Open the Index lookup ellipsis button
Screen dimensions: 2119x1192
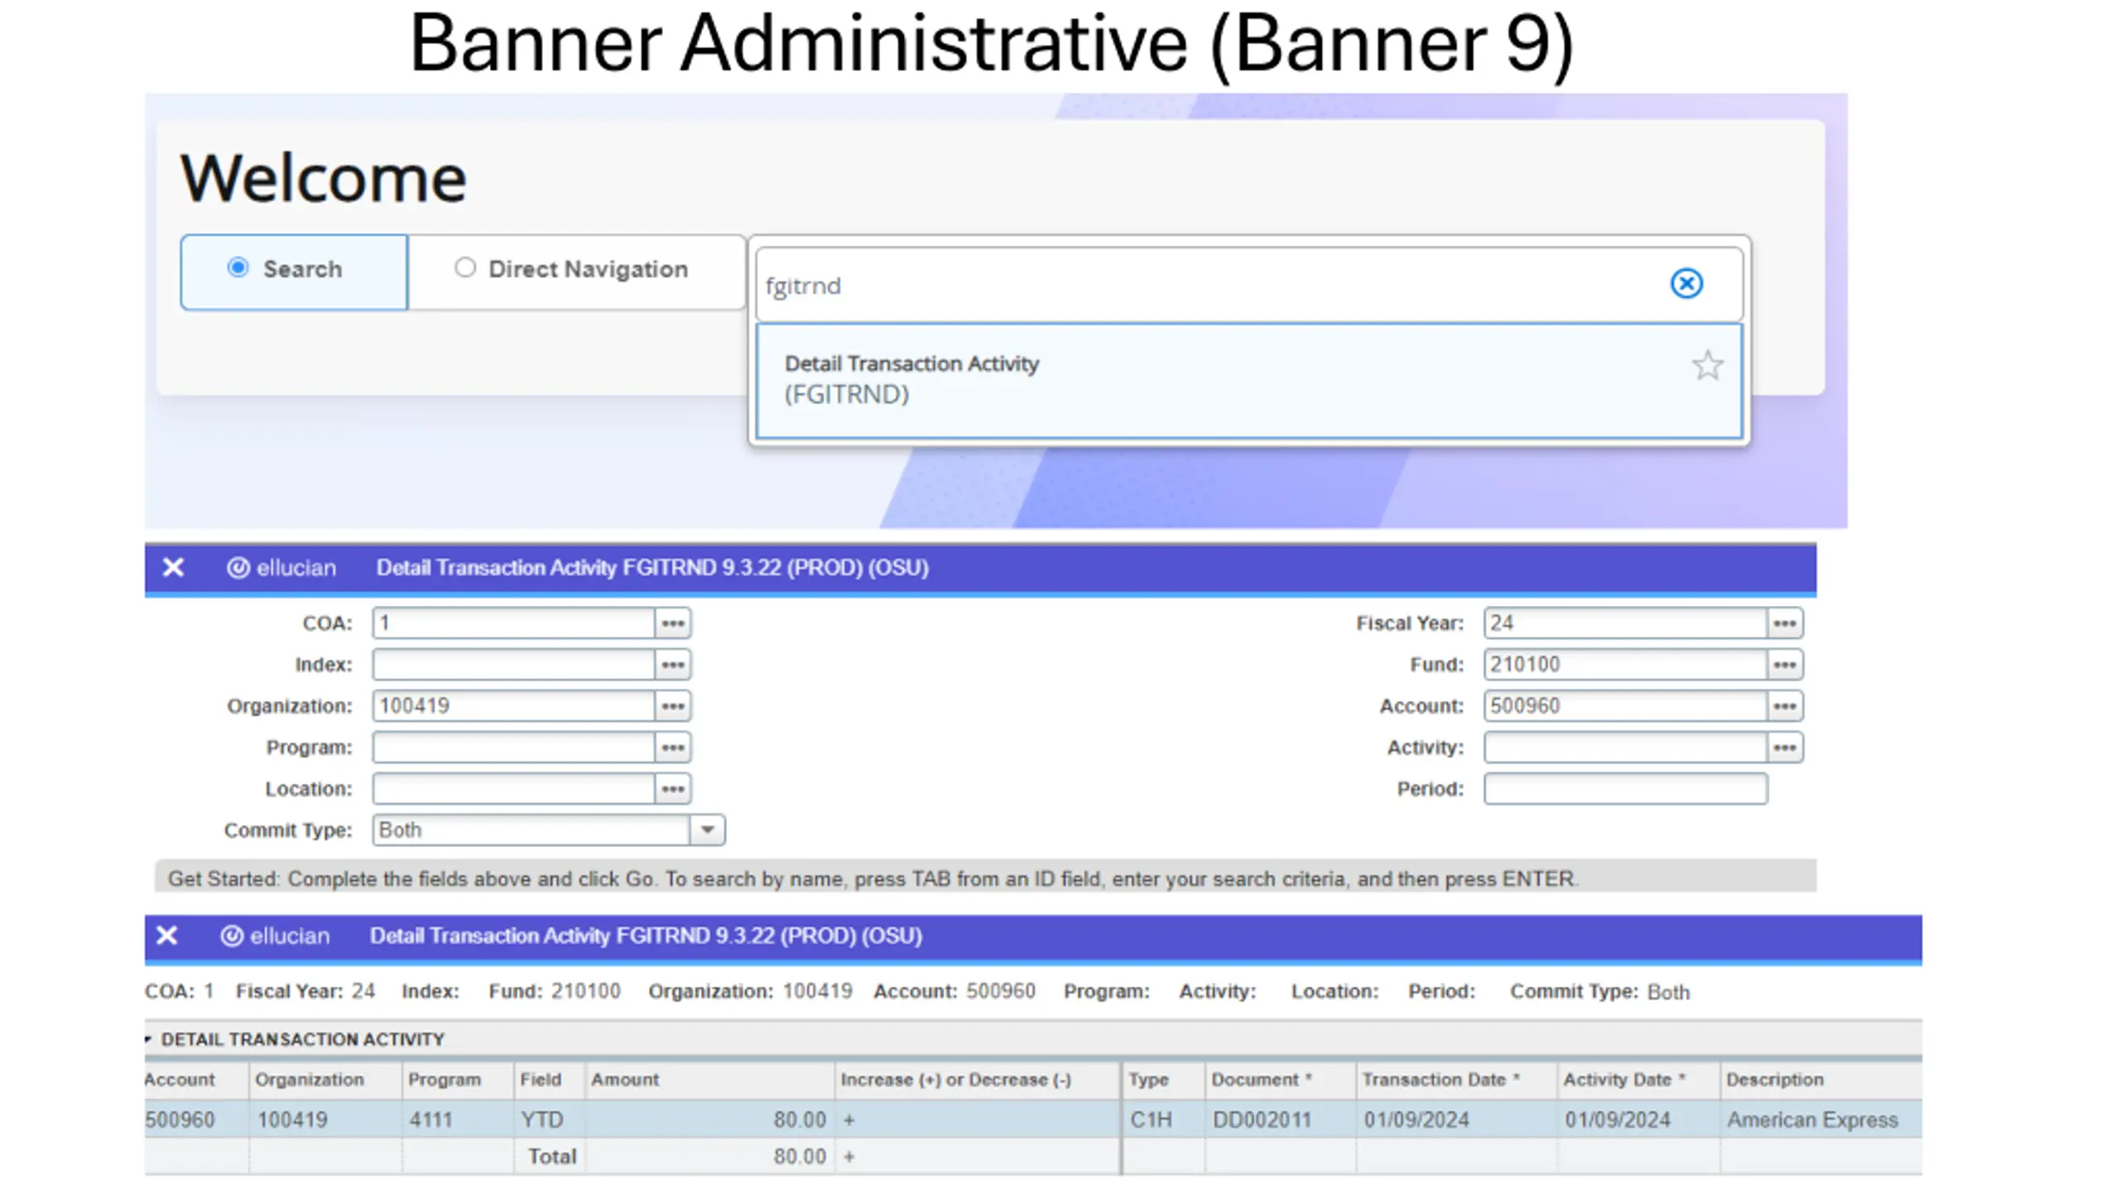point(673,664)
